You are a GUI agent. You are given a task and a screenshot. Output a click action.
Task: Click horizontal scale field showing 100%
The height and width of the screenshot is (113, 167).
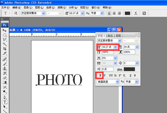[129, 52]
